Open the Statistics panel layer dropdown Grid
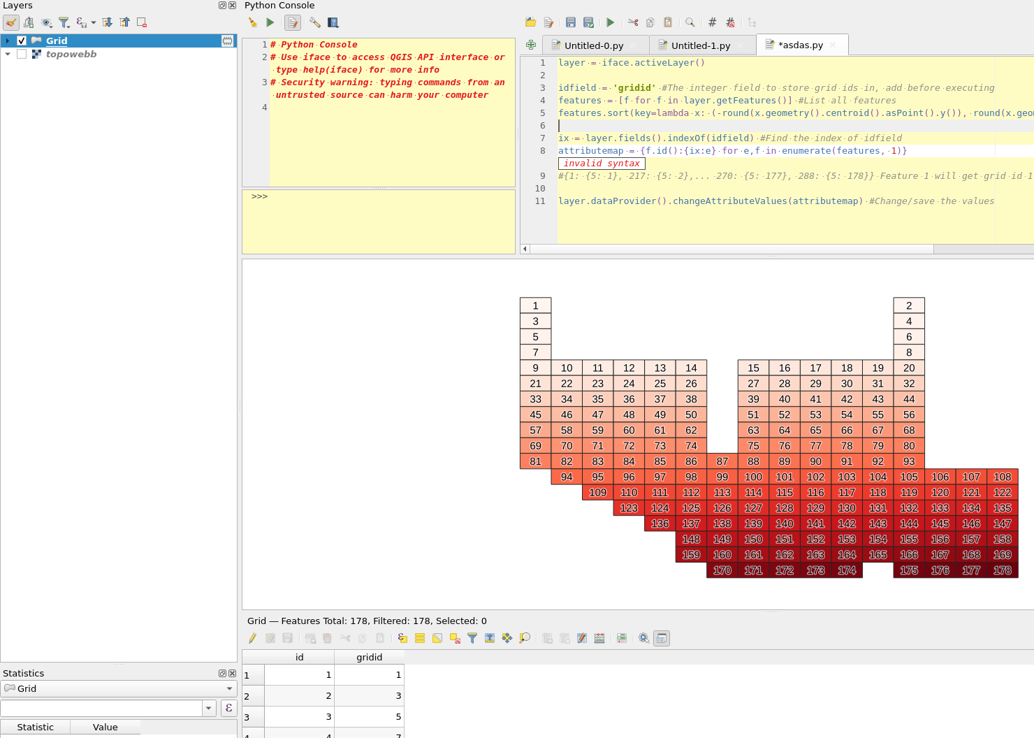1034x738 pixels. tap(119, 688)
